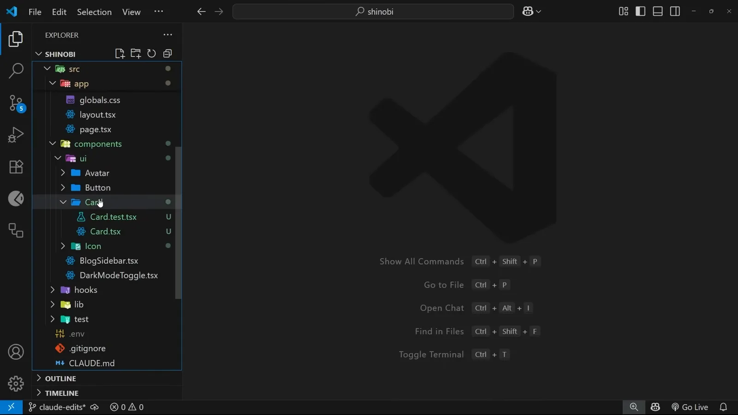
Task: Collapse all folders in Explorer
Action: (167, 53)
